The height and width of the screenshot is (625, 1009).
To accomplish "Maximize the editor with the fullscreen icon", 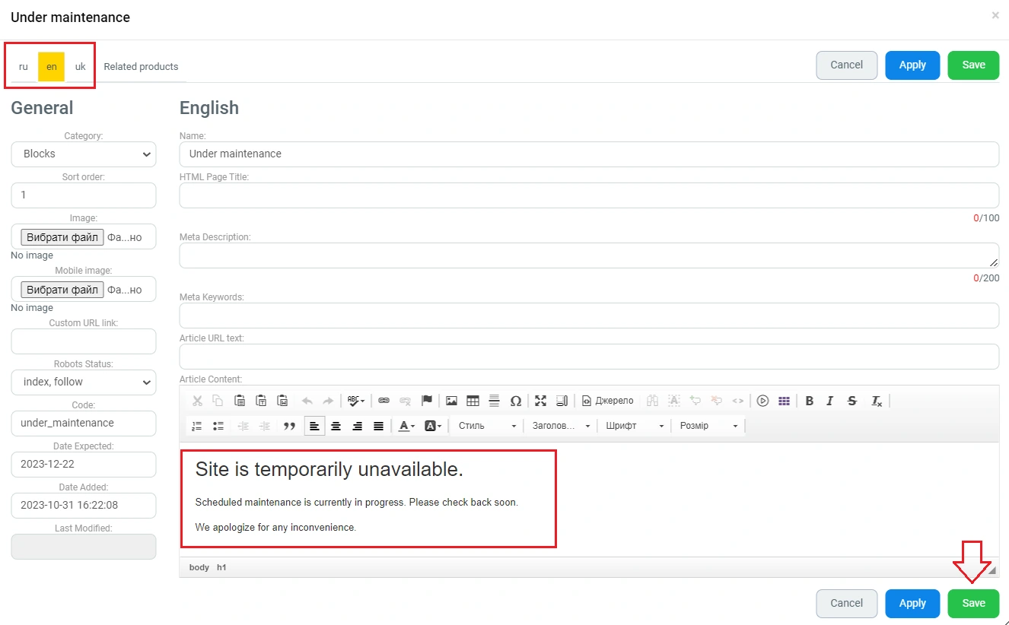I will [540, 401].
